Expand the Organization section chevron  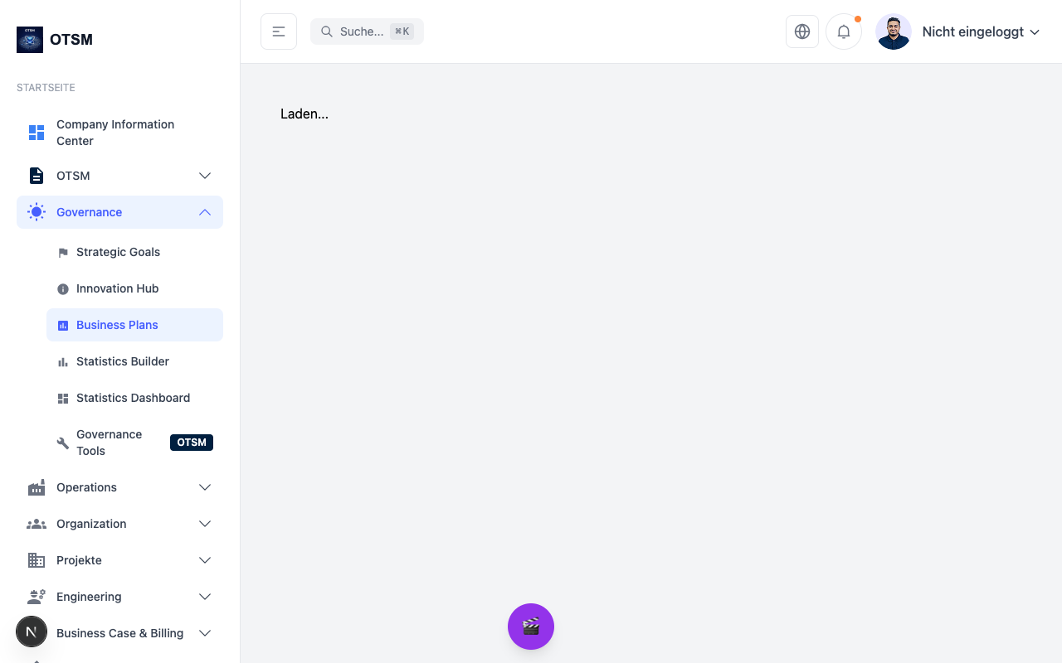[x=205, y=524]
